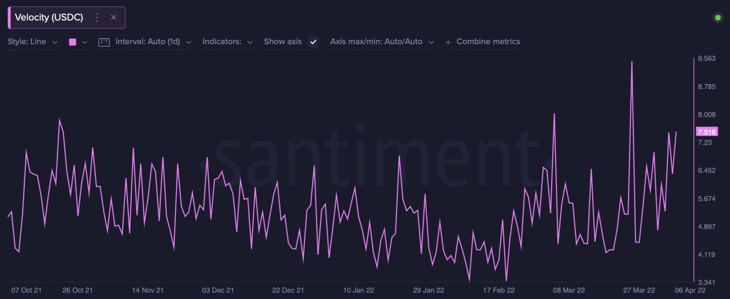Click the 14 Nov 21 date label
The width and height of the screenshot is (730, 299).
click(148, 290)
